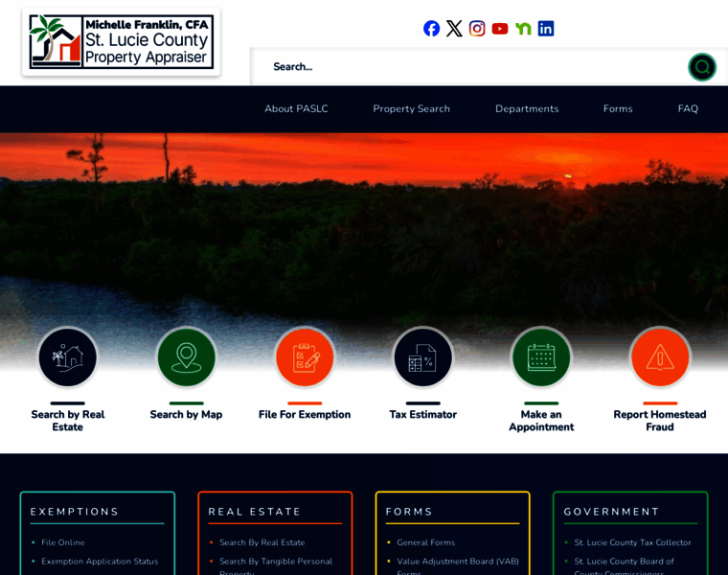Screen dimensions: 728x575
Task: Open the Nextdoor social icon
Action: tap(523, 29)
